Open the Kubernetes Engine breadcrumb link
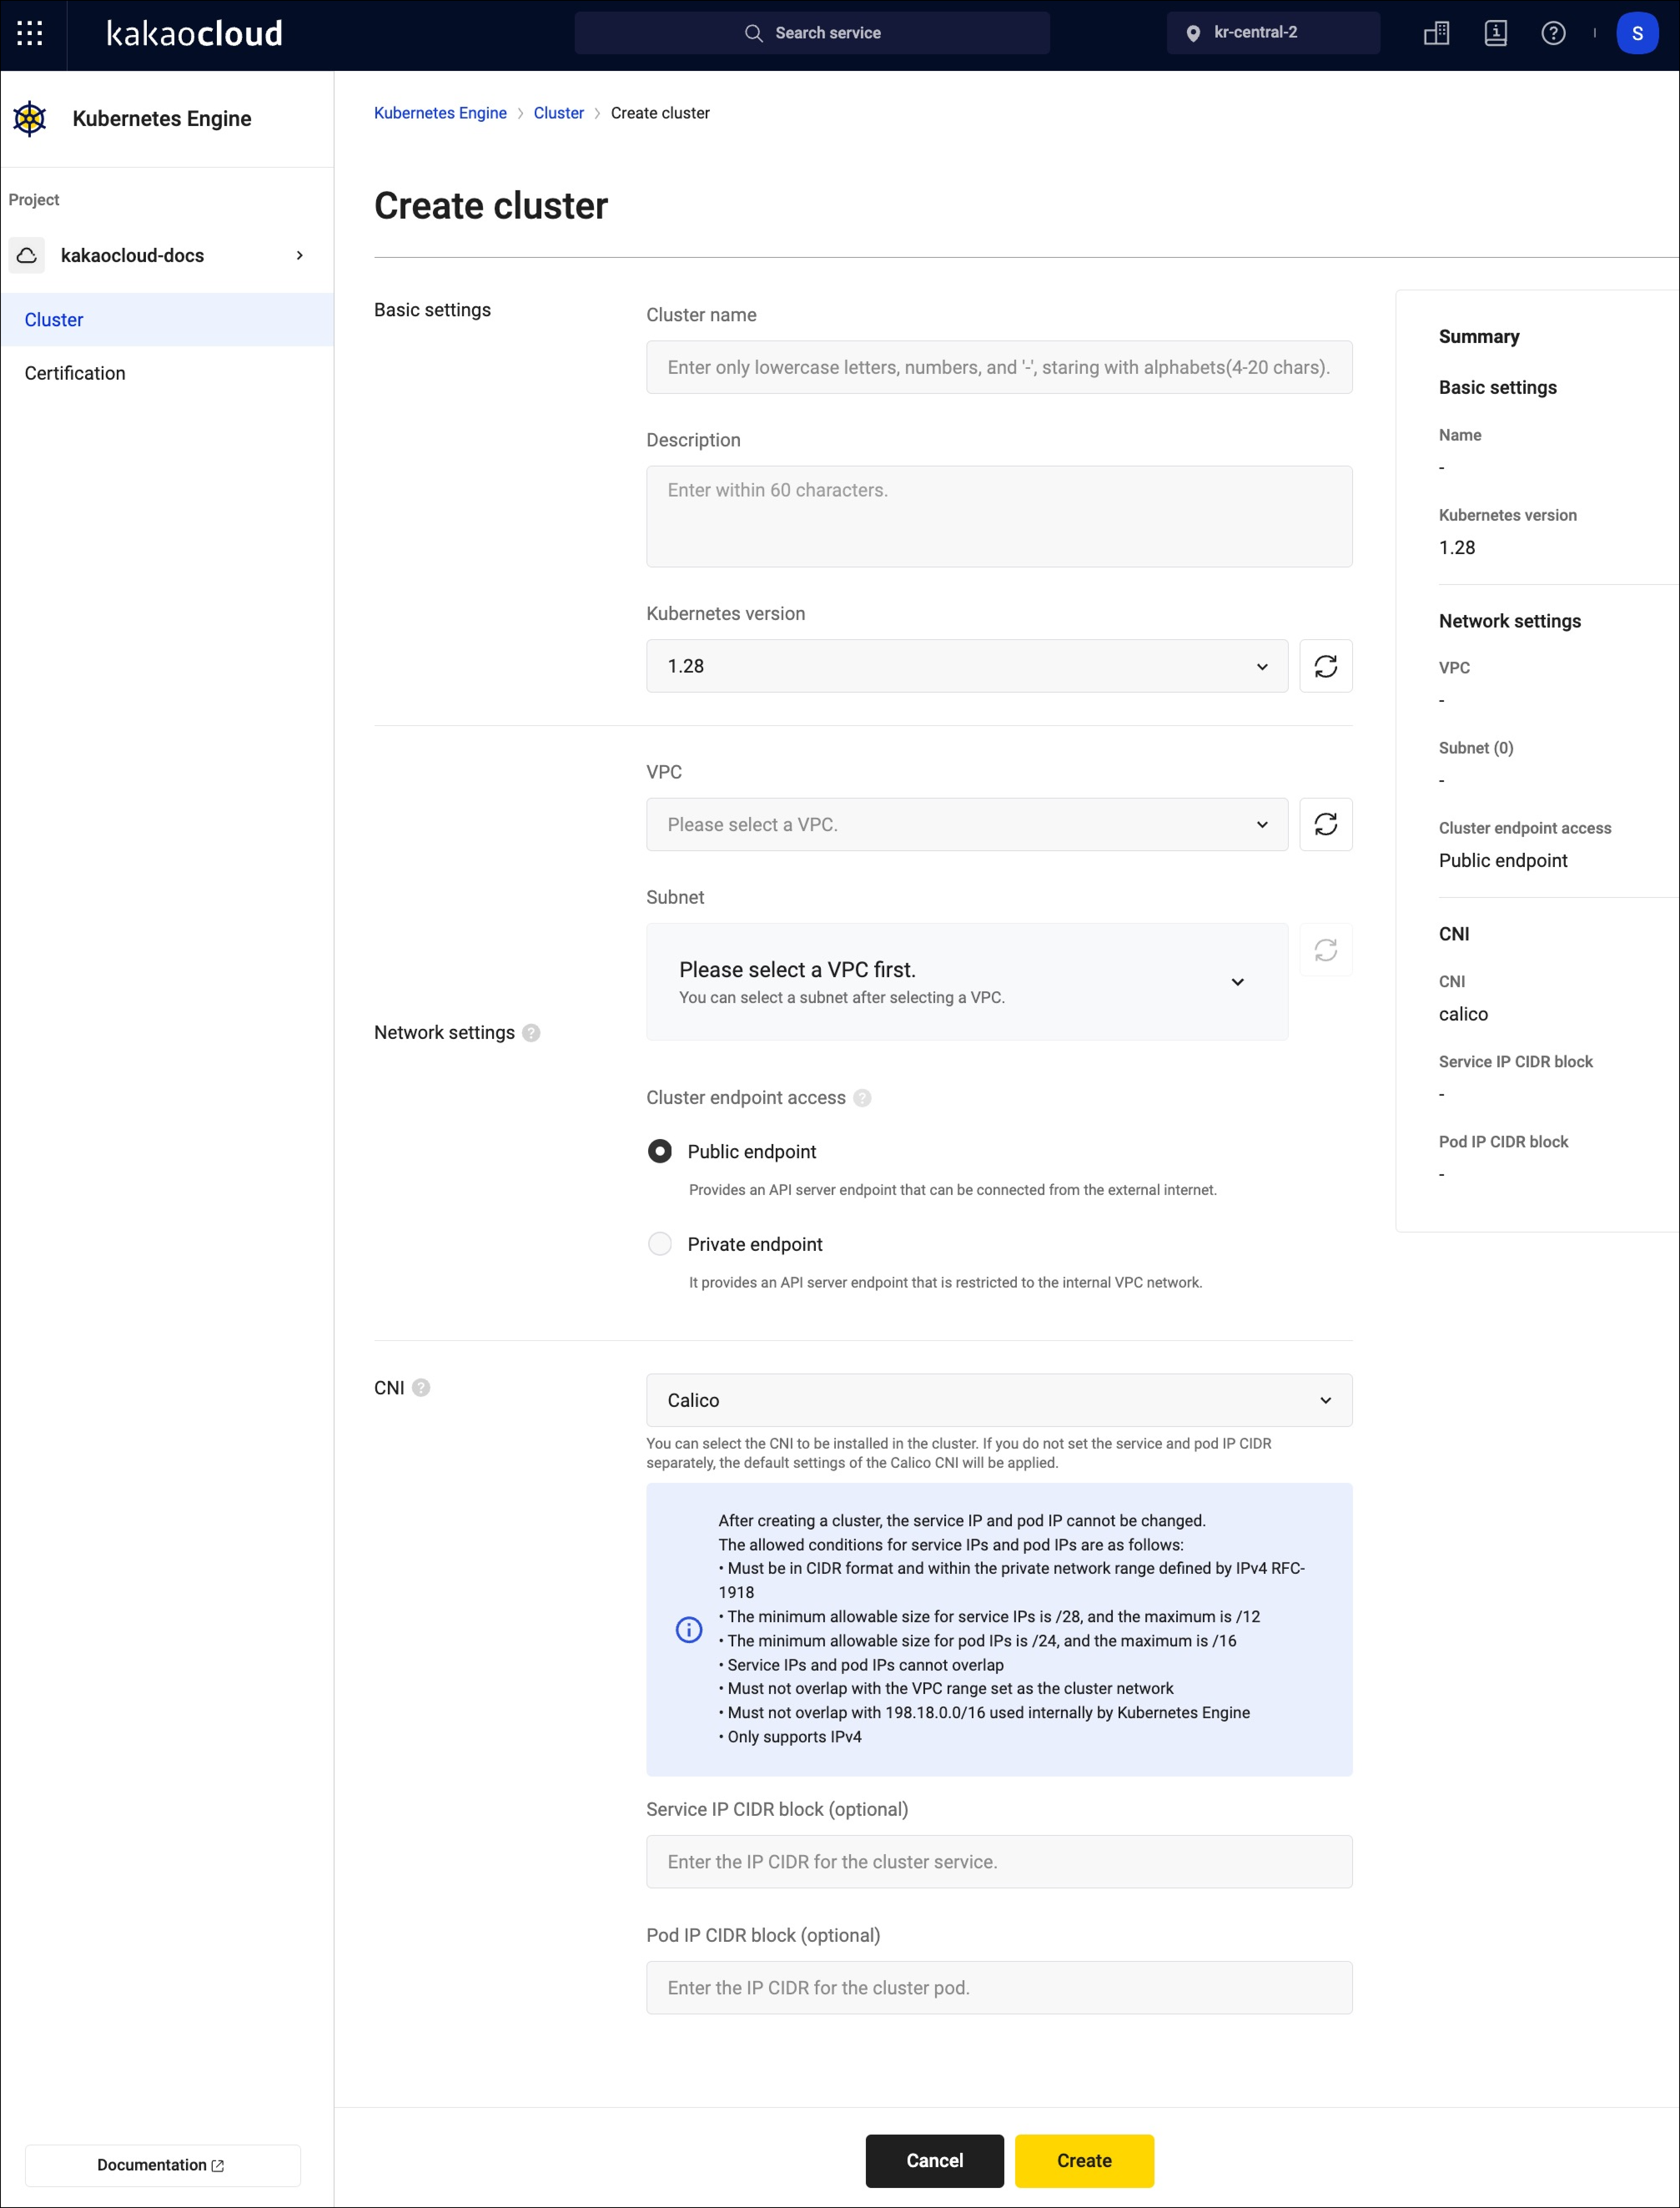Image resolution: width=1680 pixels, height=2208 pixels. [x=440, y=113]
